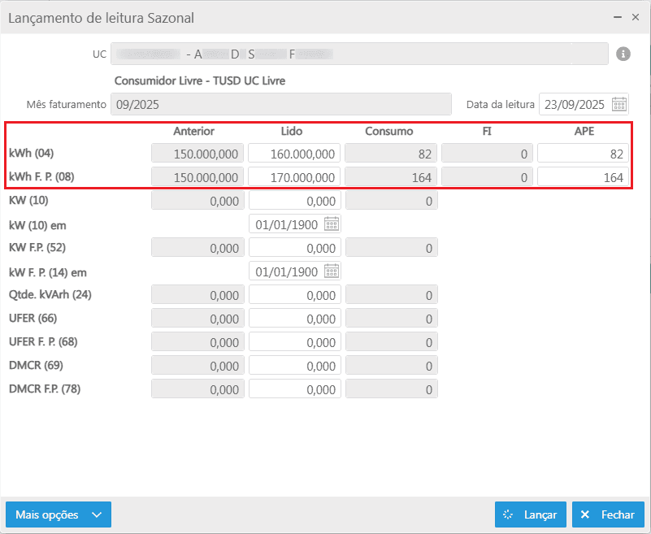Select the kWh F. P. (08) Lido field

coord(294,177)
